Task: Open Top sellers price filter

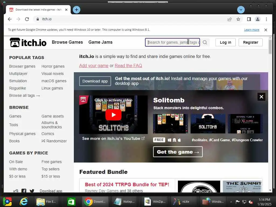Action: pyautogui.click(x=50, y=169)
